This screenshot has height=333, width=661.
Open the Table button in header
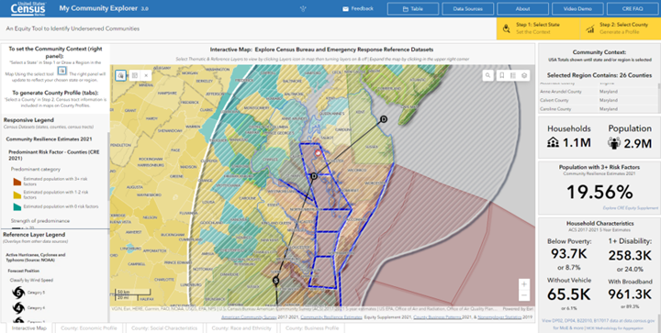pos(413,8)
